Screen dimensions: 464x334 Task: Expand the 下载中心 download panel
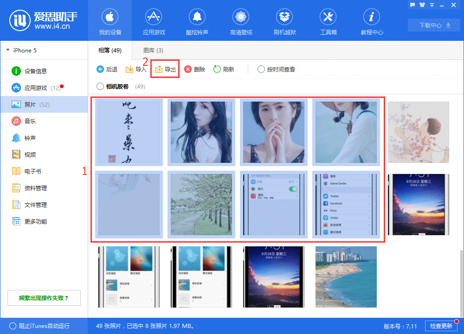click(433, 26)
